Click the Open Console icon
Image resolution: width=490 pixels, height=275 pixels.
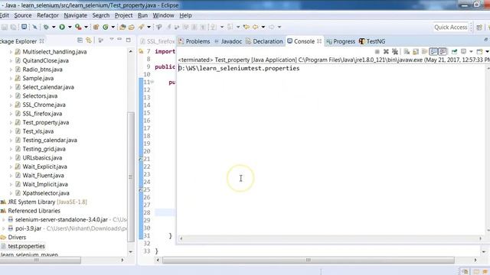coord(479,52)
